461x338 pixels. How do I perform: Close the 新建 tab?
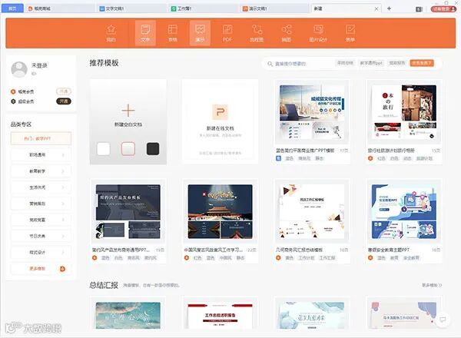[x=376, y=8]
